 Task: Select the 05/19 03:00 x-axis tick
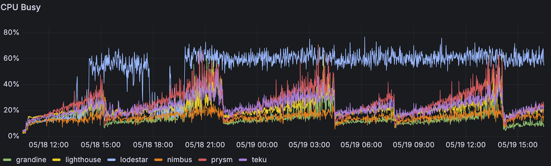coord(309,145)
